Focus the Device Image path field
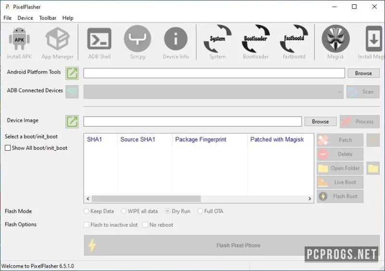Image resolution: width=385 pixels, height=271 pixels. click(192, 122)
